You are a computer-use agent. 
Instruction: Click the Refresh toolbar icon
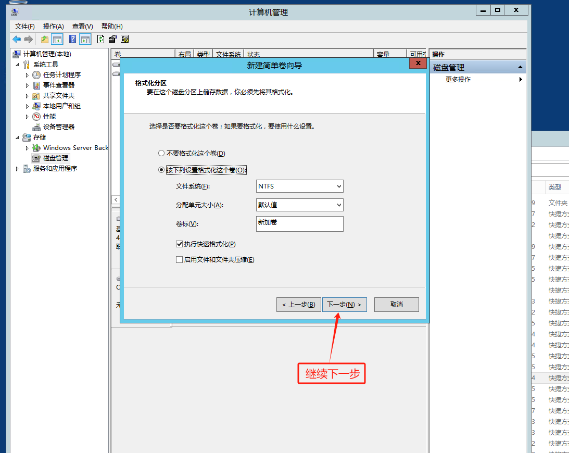[100, 39]
